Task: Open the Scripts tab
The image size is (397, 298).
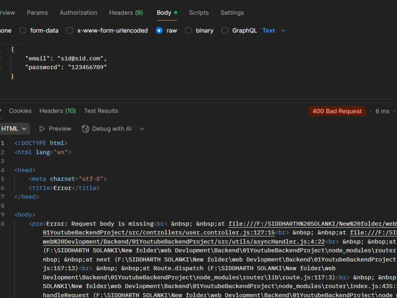Action: [x=199, y=13]
